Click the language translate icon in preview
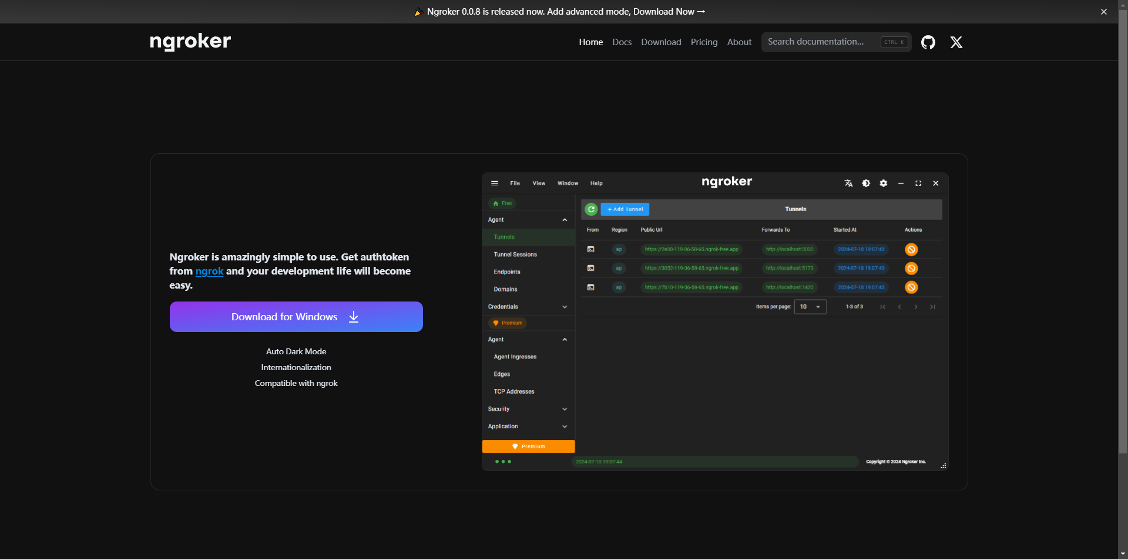The width and height of the screenshot is (1128, 559). click(x=848, y=183)
